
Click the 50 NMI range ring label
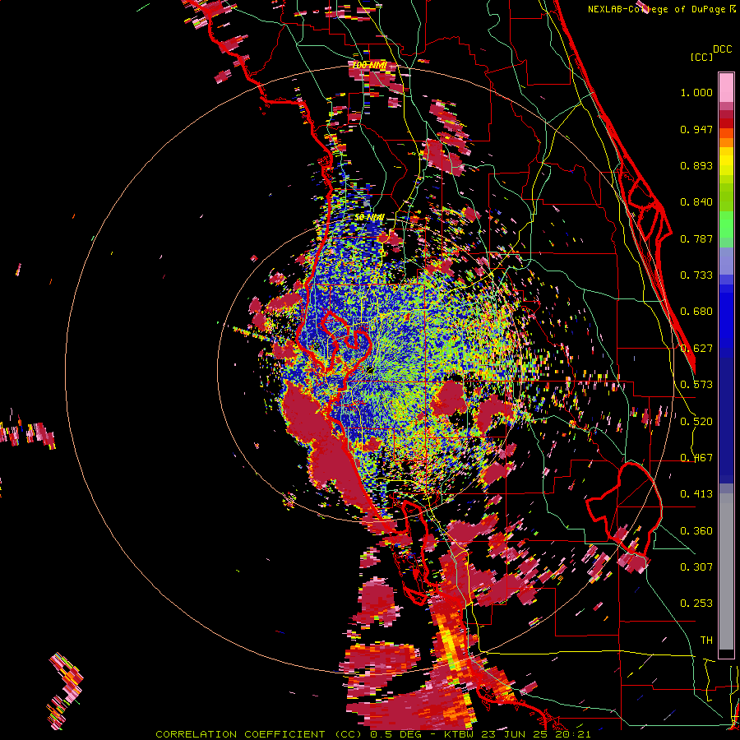click(369, 217)
